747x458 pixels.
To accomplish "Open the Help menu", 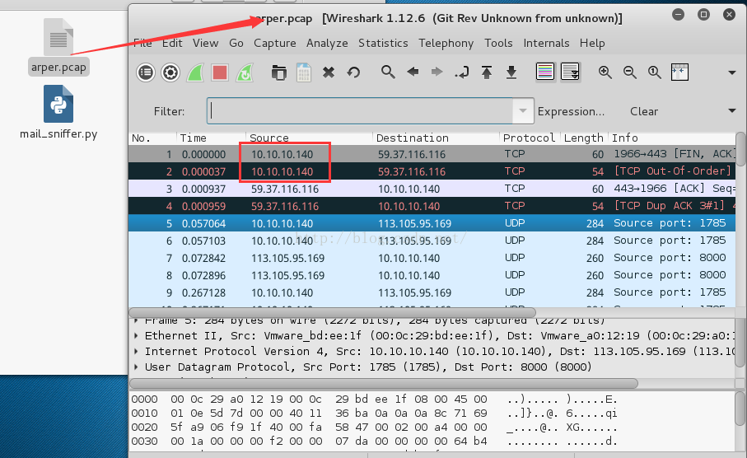I will click(592, 44).
